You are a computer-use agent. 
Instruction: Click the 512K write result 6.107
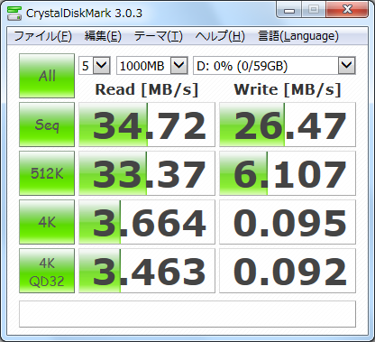click(x=288, y=173)
